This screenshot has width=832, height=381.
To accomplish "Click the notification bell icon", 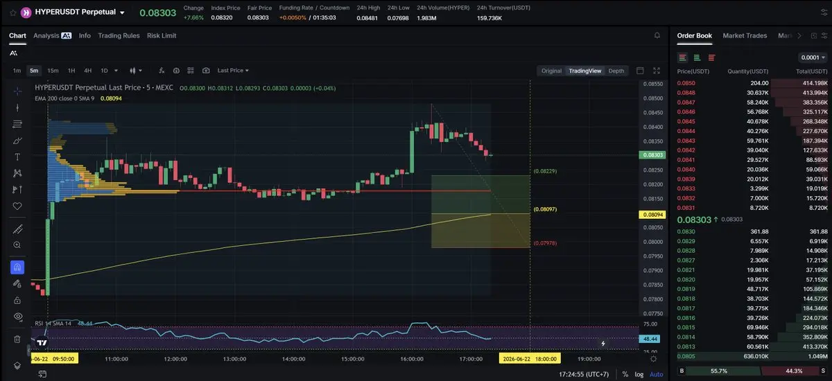I will click(657, 35).
